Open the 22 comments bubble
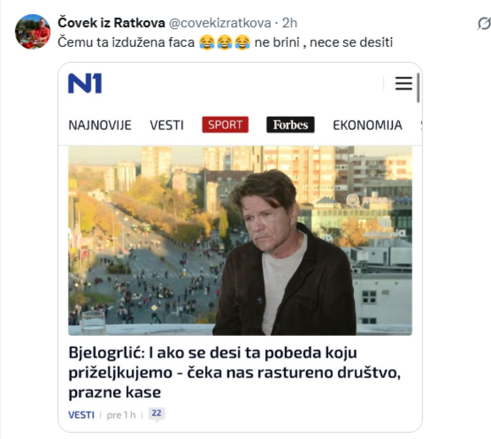Viewport: 491px width, 439px height. coord(157,414)
